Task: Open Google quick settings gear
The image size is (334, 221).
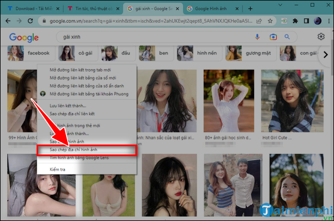Action: [321, 37]
